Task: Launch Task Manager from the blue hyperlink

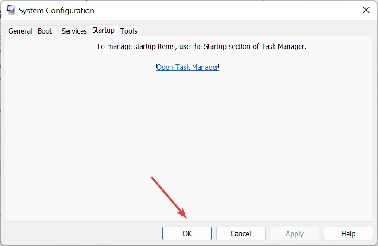Action: (x=187, y=67)
